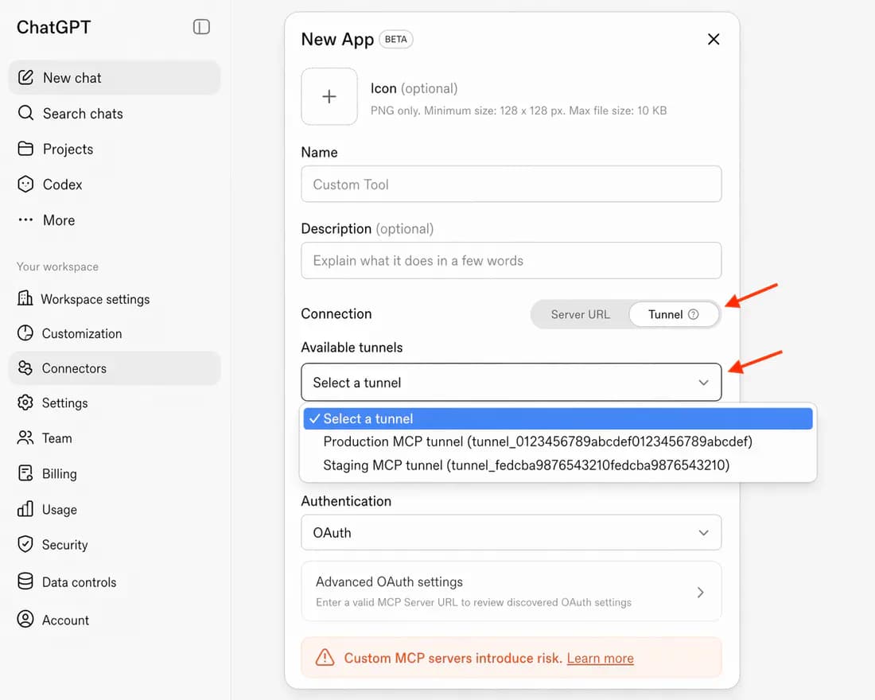This screenshot has height=700, width=875.
Task: Click the tunnel dropdown chevron
Action: [704, 383]
